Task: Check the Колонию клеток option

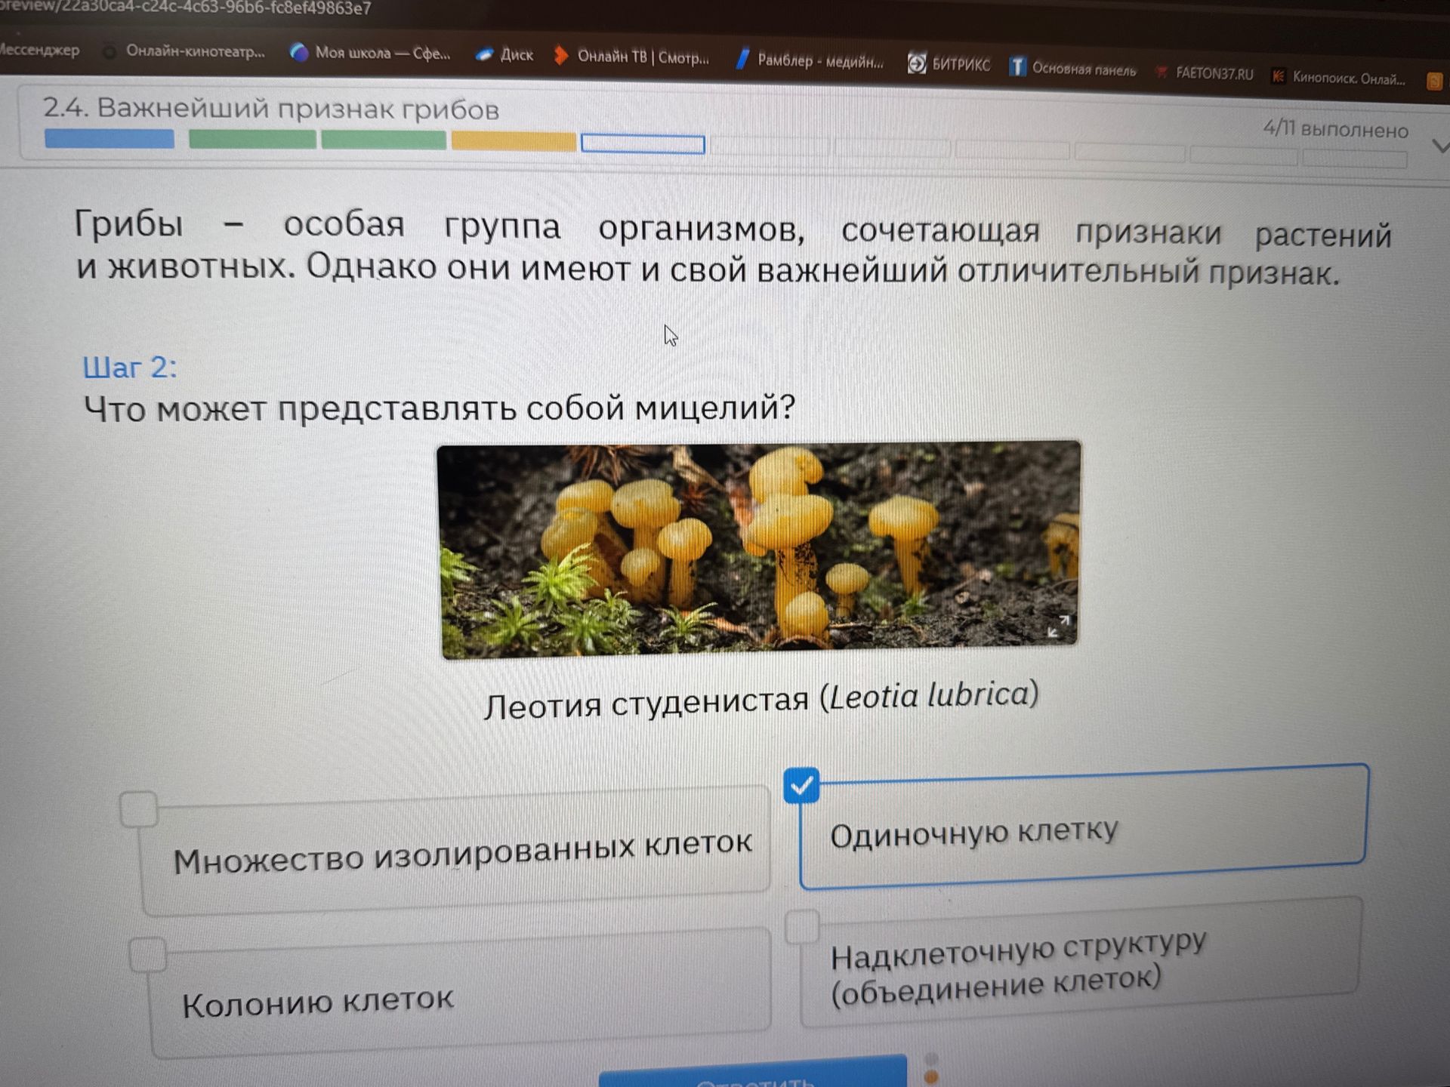Action: click(x=147, y=955)
